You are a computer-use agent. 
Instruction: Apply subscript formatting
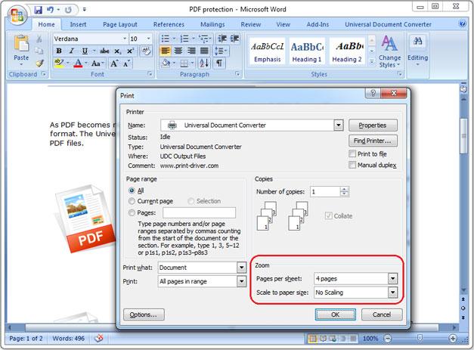(x=117, y=51)
